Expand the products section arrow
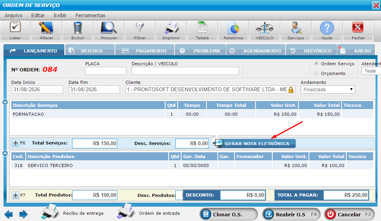The image size is (381, 221). [5, 153]
